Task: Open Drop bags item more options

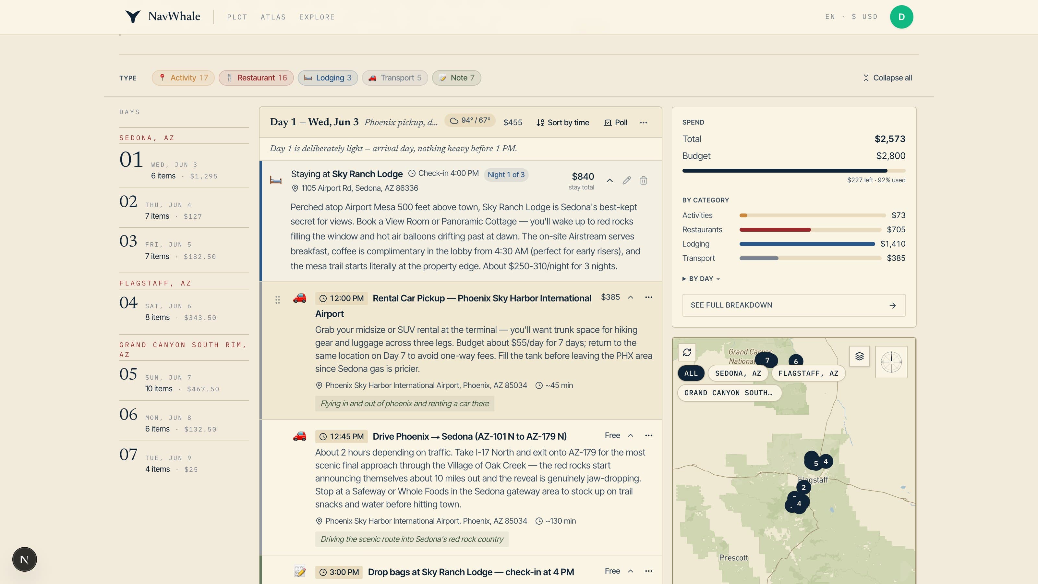Action: click(x=648, y=571)
